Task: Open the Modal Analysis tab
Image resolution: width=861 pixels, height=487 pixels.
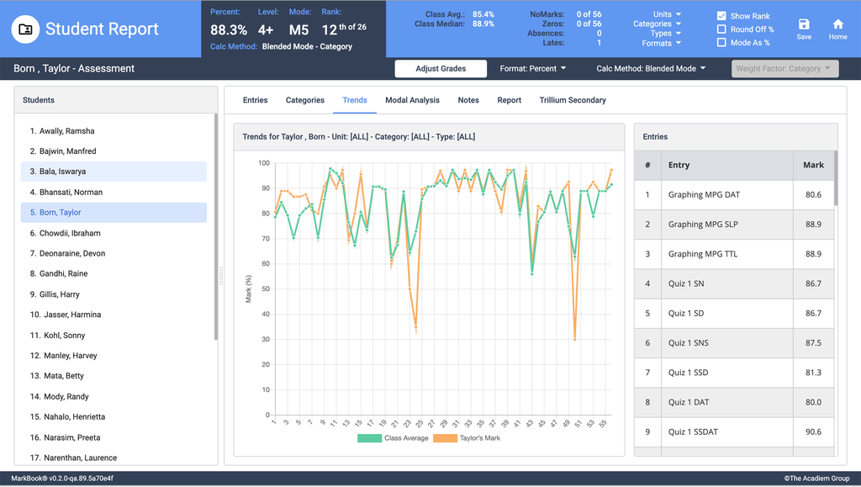Action: coord(412,100)
